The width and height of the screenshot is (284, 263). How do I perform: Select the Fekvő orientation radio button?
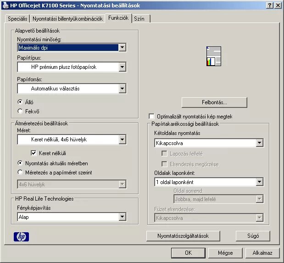coord(20,111)
